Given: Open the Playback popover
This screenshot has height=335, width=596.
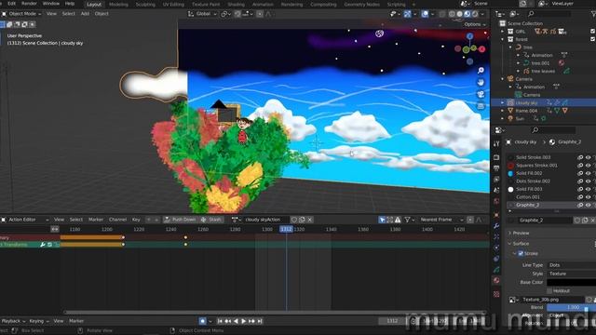Looking at the screenshot, I should 13,321.
